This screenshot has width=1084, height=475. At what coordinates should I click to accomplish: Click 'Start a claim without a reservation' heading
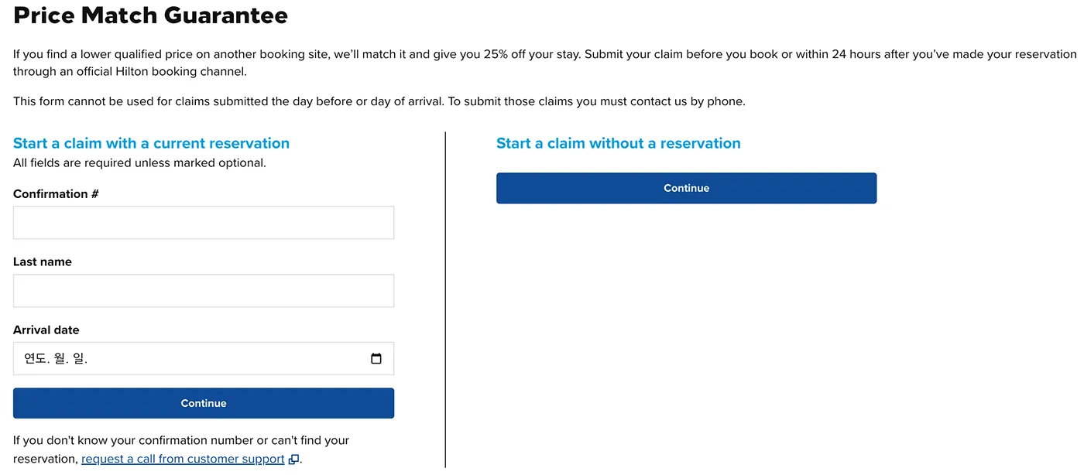point(619,143)
